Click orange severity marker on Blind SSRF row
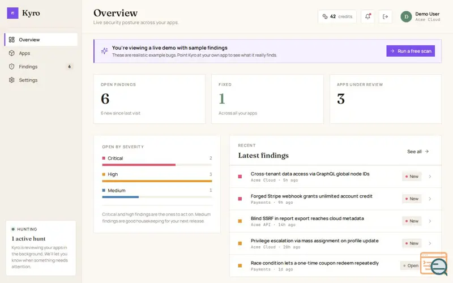Image resolution: width=453 pixels, height=283 pixels. click(x=240, y=221)
